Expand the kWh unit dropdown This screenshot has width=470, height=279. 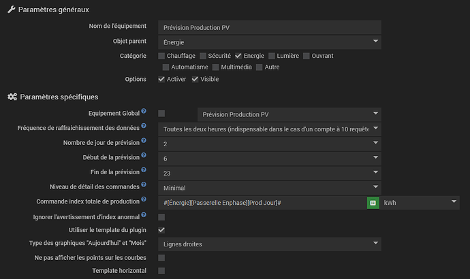click(x=420, y=203)
